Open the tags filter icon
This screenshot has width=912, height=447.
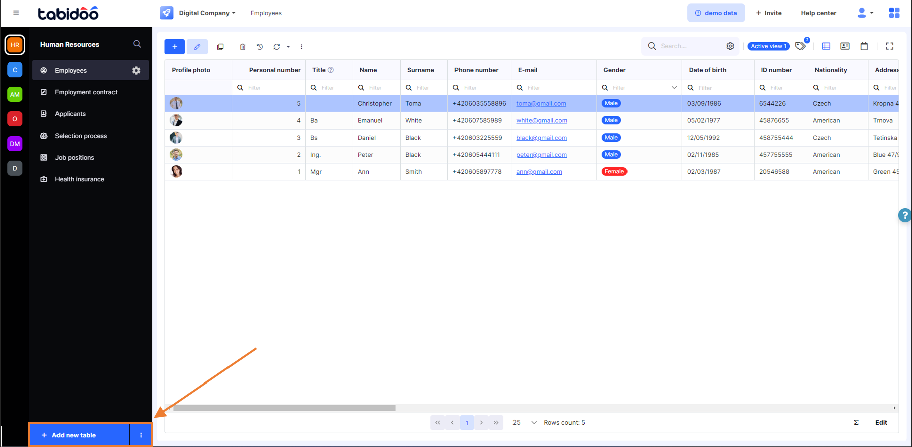pos(801,46)
